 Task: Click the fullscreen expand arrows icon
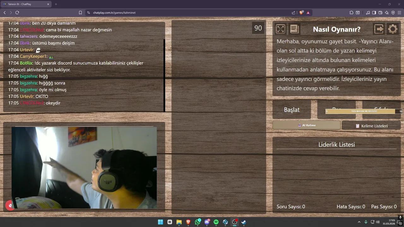coord(280,29)
